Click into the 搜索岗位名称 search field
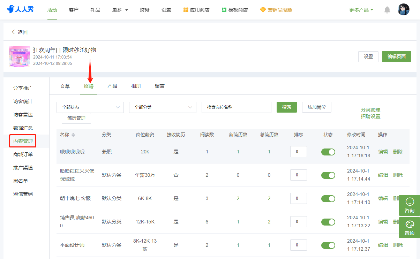The width and height of the screenshot is (420, 259). pyautogui.click(x=237, y=107)
